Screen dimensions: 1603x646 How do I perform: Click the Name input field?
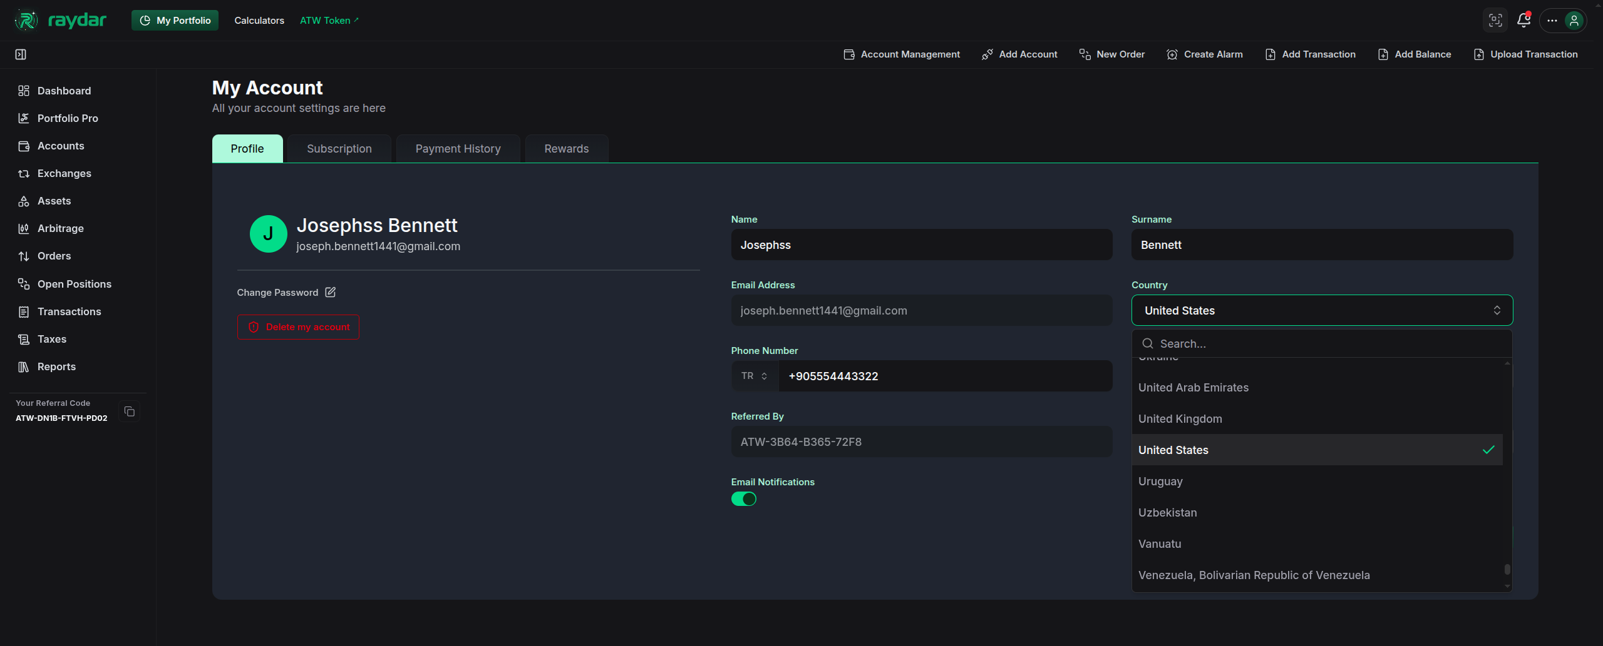[x=922, y=245]
